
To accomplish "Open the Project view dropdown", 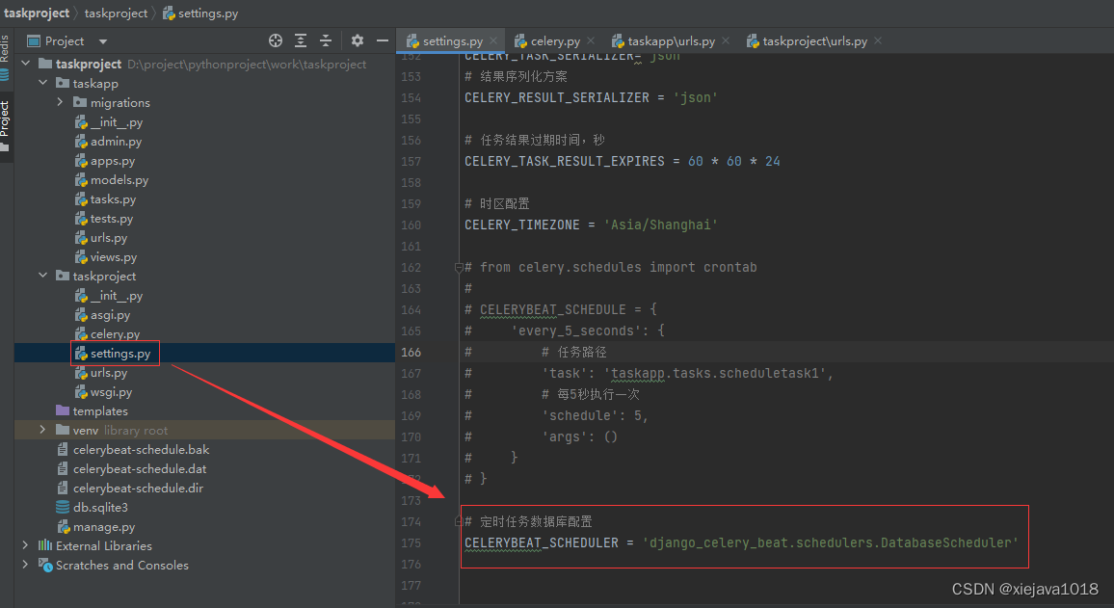I will [x=103, y=41].
